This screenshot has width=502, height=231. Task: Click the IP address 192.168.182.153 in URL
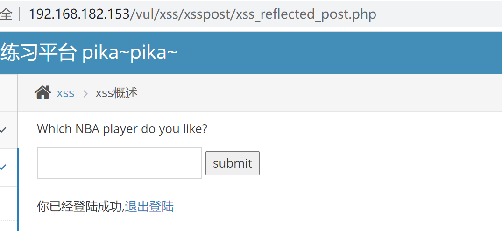pos(78,14)
